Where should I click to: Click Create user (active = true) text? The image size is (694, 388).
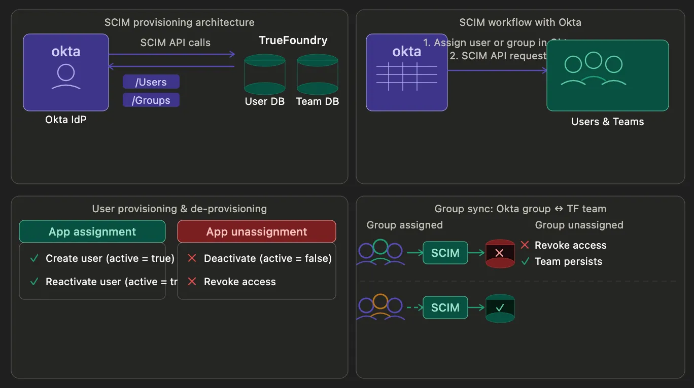point(110,258)
